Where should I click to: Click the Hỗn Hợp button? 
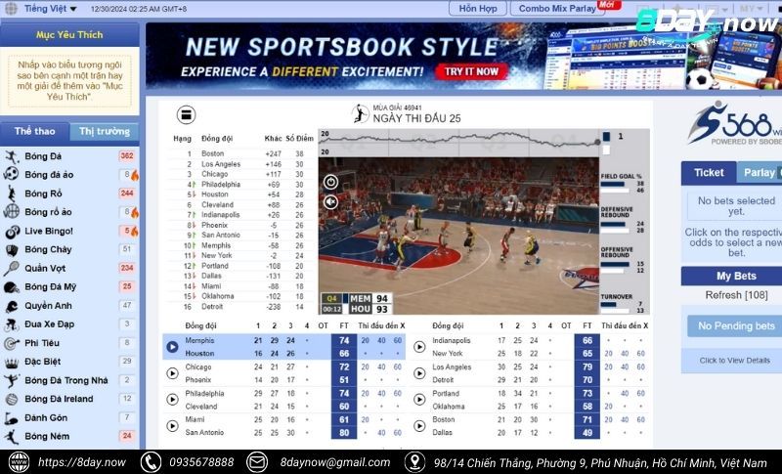click(477, 8)
